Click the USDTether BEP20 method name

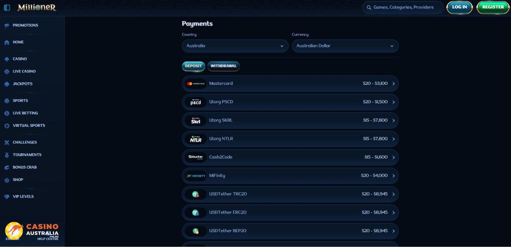[x=228, y=231]
